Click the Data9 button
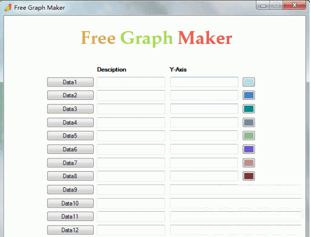The image size is (311, 237). 70,189
